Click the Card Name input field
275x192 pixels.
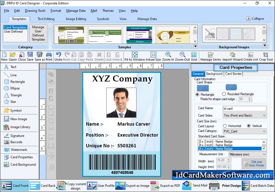[244, 109]
